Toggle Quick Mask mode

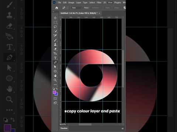point(55,99)
